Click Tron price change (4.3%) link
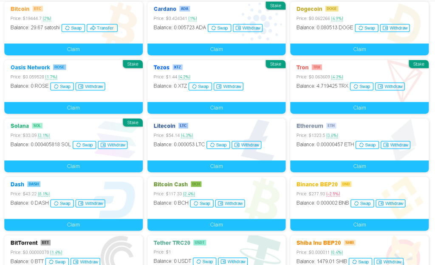This screenshot has height=265, width=435. (x=337, y=77)
